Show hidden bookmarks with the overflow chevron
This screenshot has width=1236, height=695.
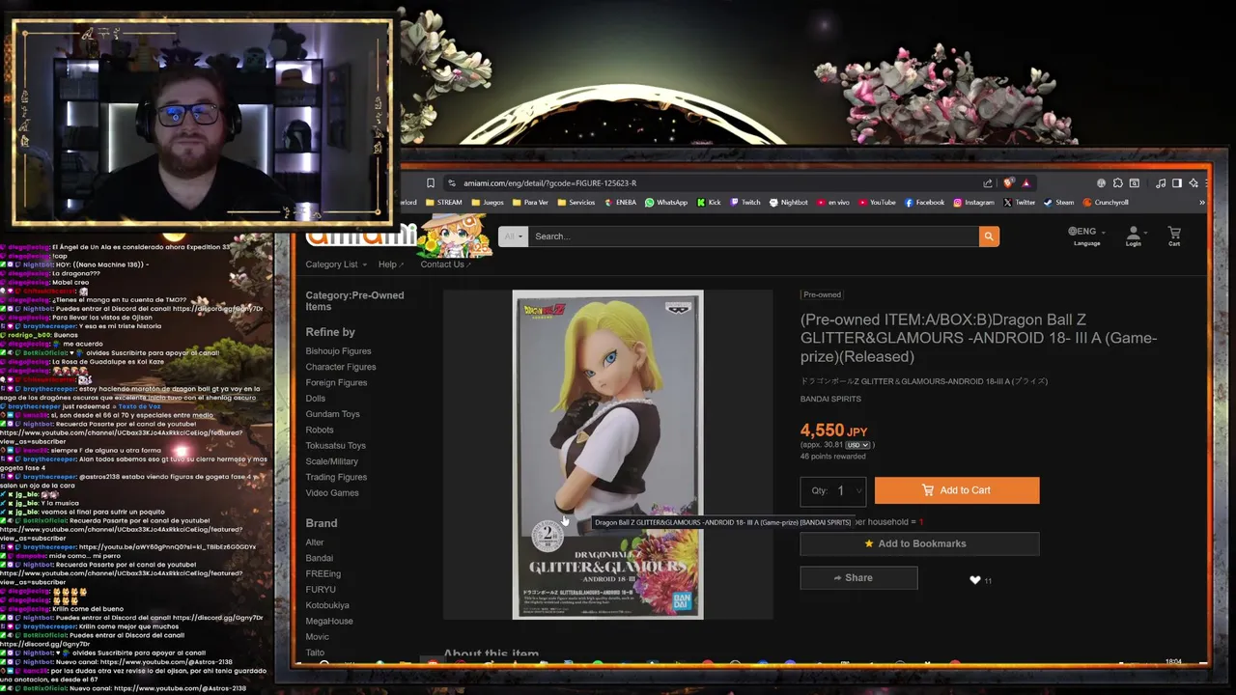1202,203
